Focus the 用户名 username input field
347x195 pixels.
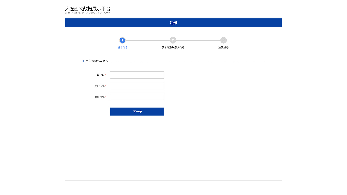pos(137,75)
